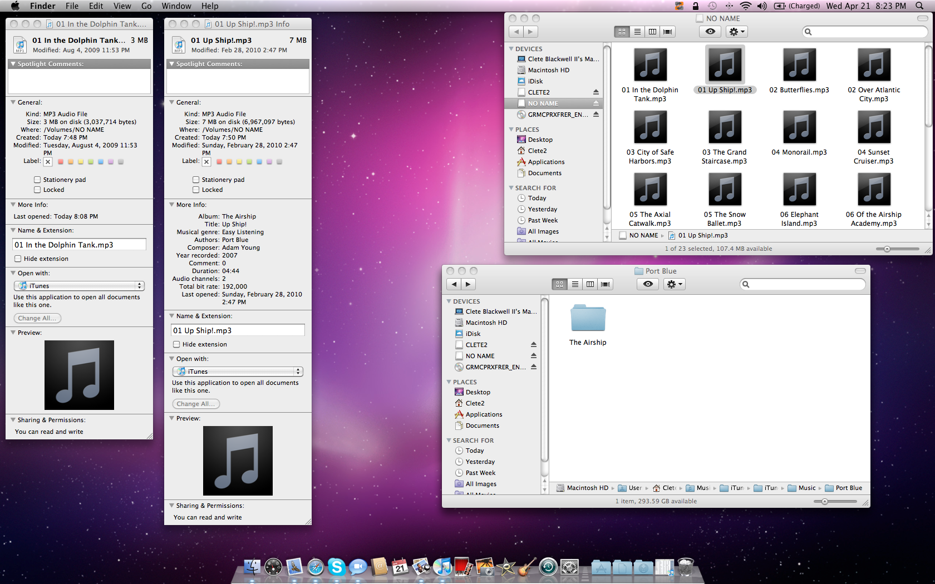Apply blue label in Up Ship! Info
This screenshot has width=935, height=584.
(x=259, y=162)
